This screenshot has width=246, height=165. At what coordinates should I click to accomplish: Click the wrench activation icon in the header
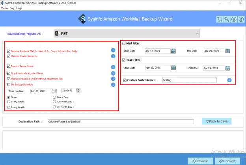226,19
